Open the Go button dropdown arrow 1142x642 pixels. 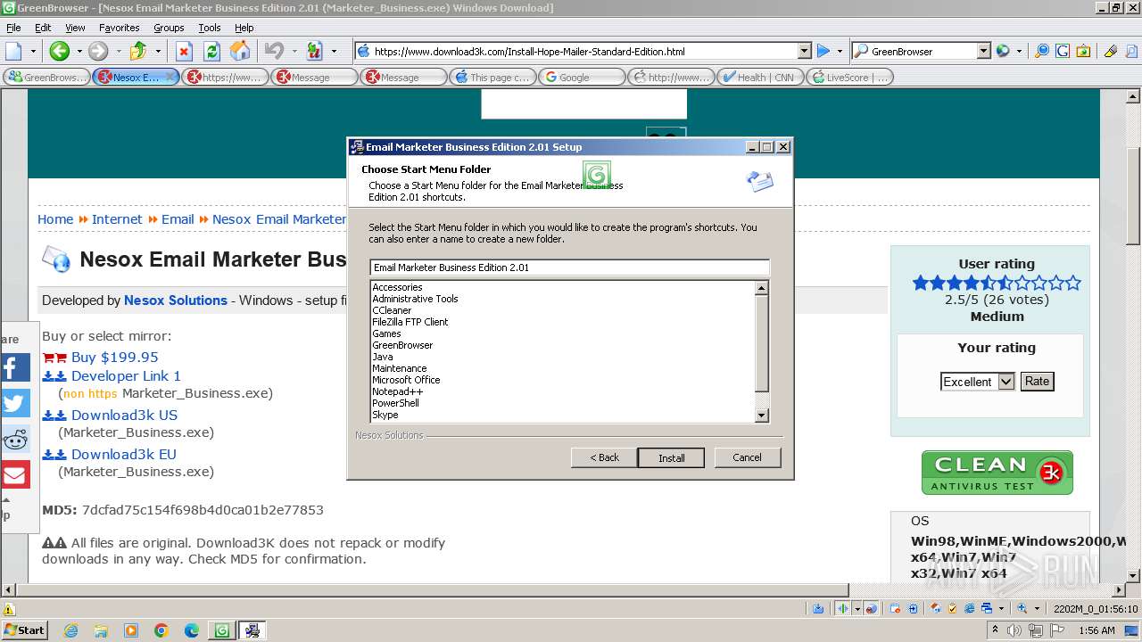pyautogui.click(x=840, y=52)
